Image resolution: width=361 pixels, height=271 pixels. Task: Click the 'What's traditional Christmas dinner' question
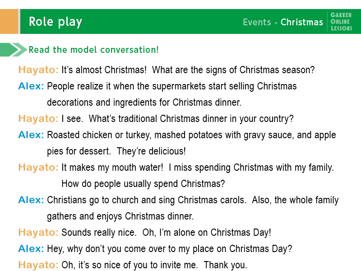191,119
